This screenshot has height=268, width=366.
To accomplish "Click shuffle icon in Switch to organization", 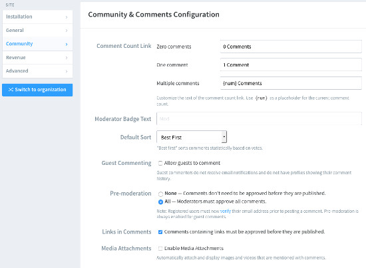I will [11, 90].
